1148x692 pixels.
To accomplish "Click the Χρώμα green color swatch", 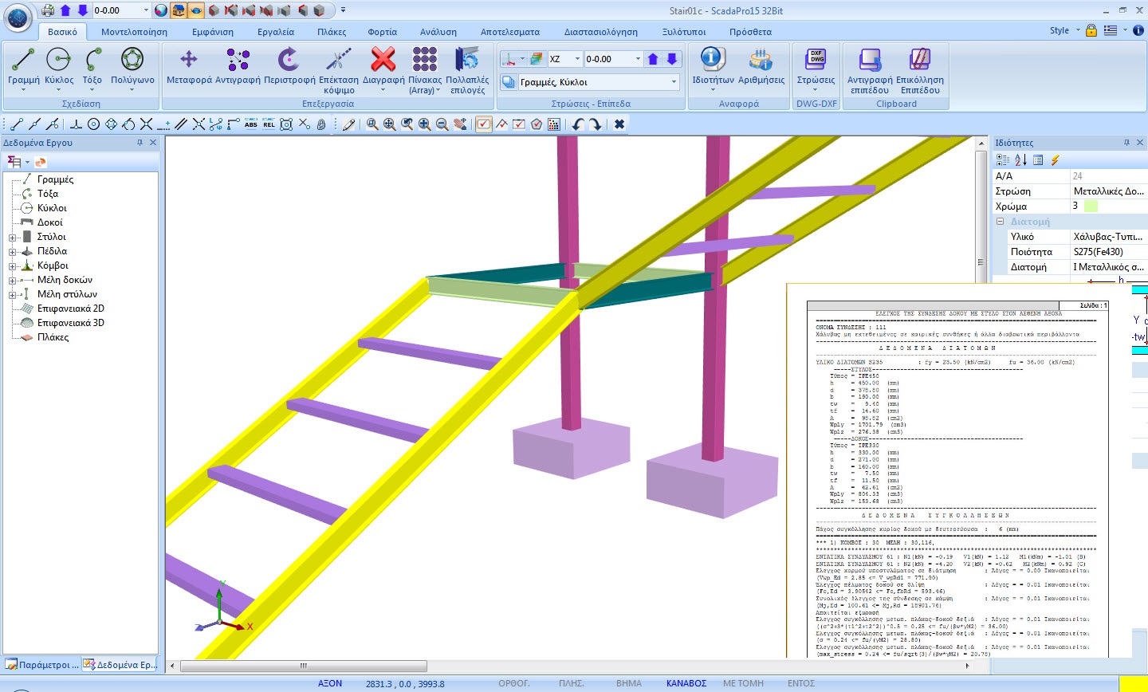I will click(x=1091, y=206).
